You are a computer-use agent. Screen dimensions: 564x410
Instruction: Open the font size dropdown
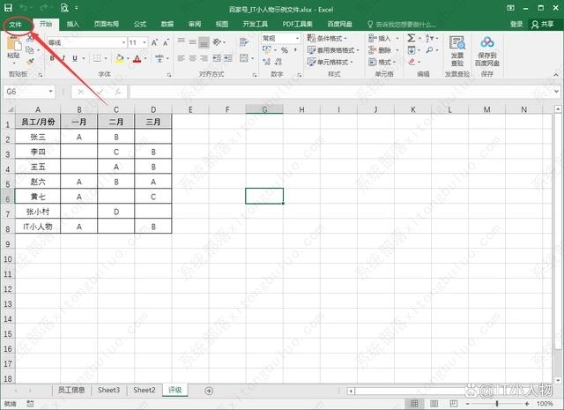pos(144,42)
